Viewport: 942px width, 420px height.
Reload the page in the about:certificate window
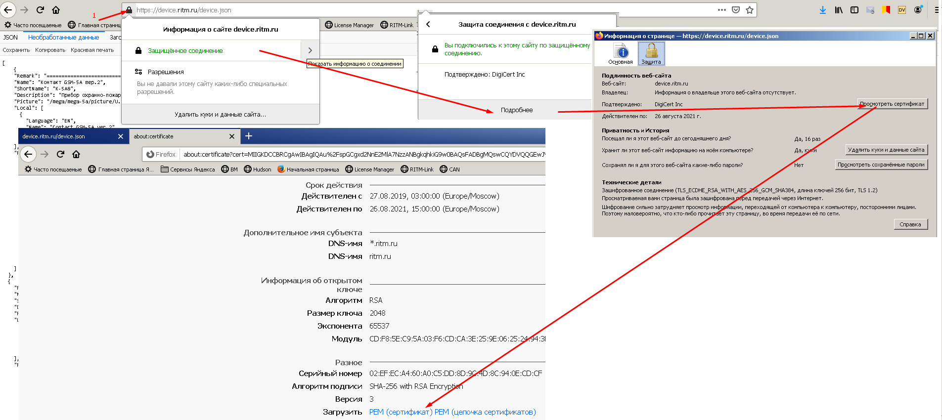[x=60, y=154]
